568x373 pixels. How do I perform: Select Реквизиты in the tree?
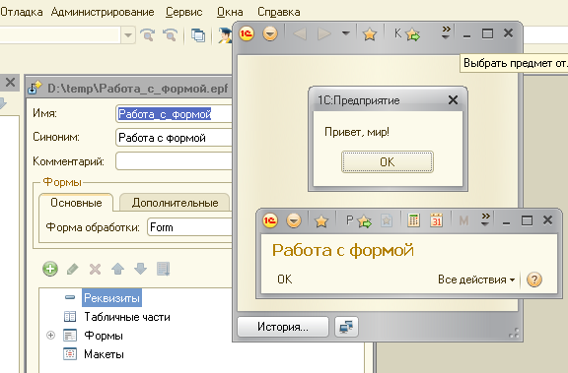112,298
